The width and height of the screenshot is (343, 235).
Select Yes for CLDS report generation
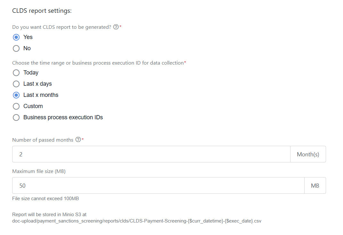pyautogui.click(x=16, y=37)
